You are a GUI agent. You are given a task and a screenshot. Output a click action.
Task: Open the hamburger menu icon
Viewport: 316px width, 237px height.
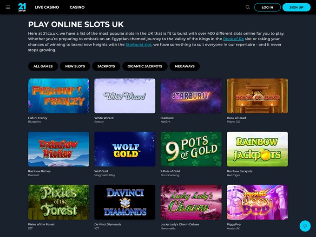[x=8, y=7]
